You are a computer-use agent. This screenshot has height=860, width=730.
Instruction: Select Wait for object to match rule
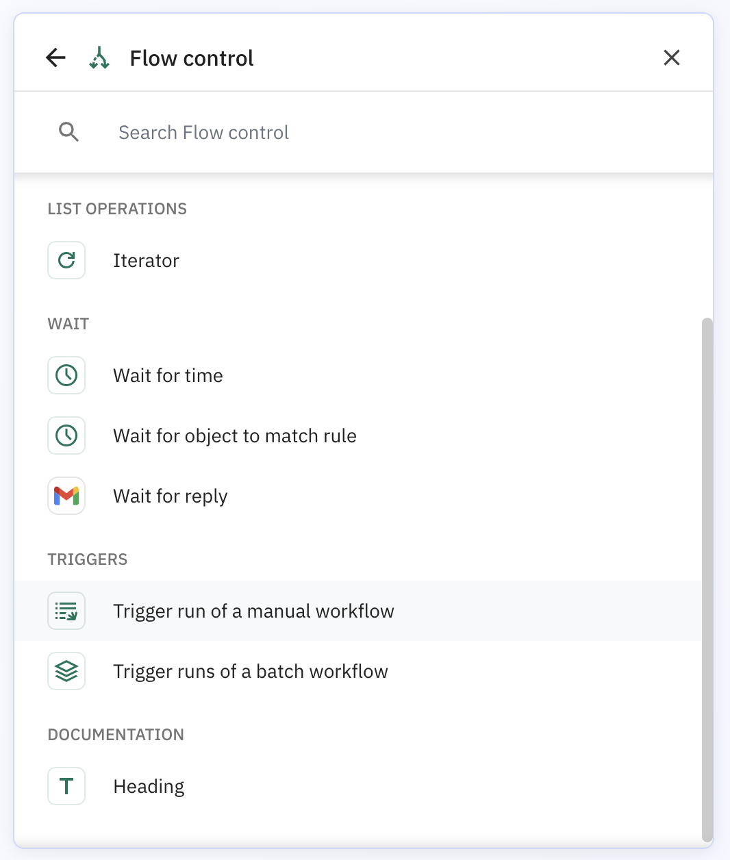234,436
